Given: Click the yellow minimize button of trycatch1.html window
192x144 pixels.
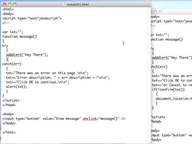Looking at the screenshot, I should (x=10, y=4).
